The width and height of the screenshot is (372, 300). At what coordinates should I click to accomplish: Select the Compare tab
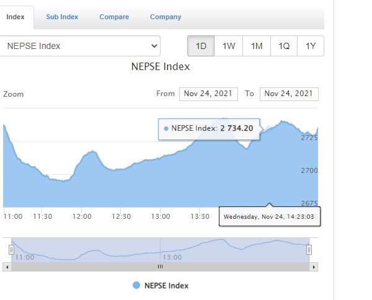click(114, 17)
